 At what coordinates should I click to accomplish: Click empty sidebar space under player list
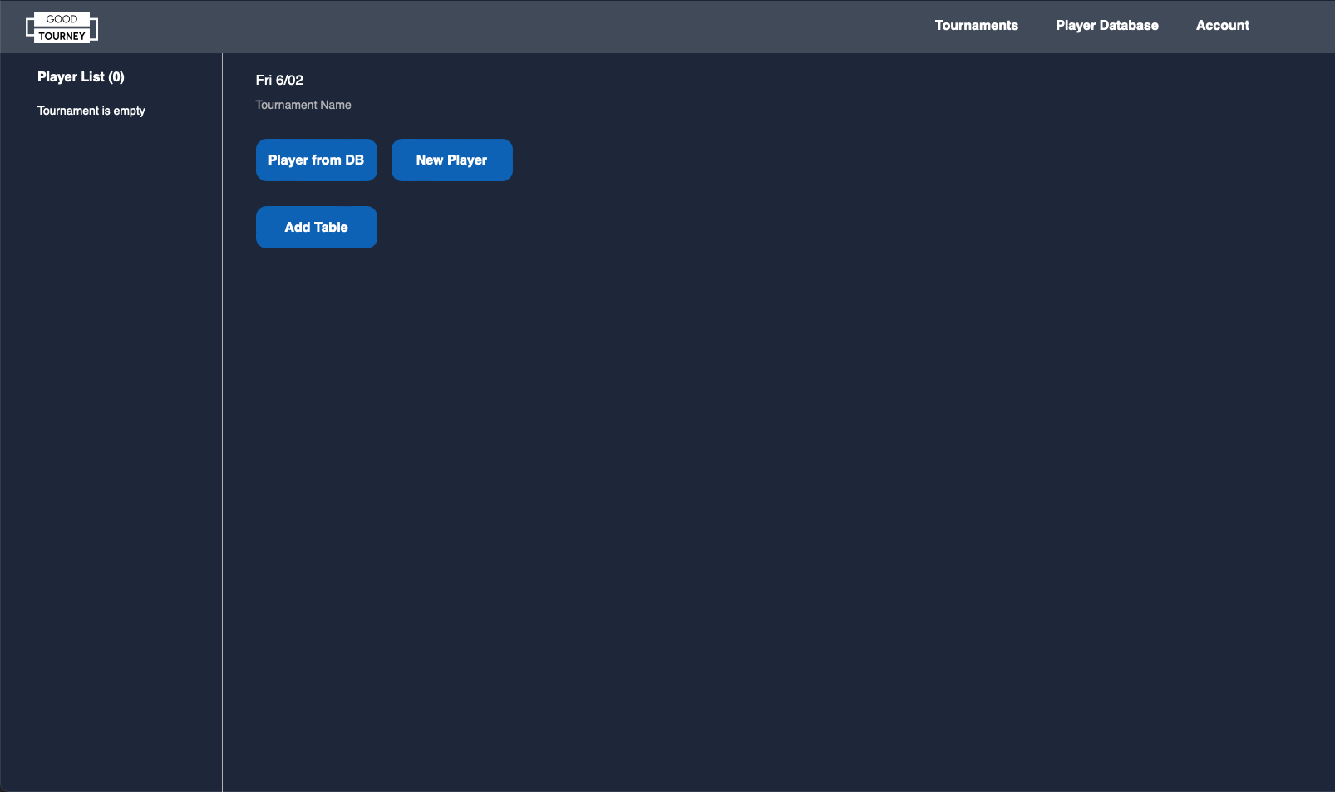(x=108, y=416)
